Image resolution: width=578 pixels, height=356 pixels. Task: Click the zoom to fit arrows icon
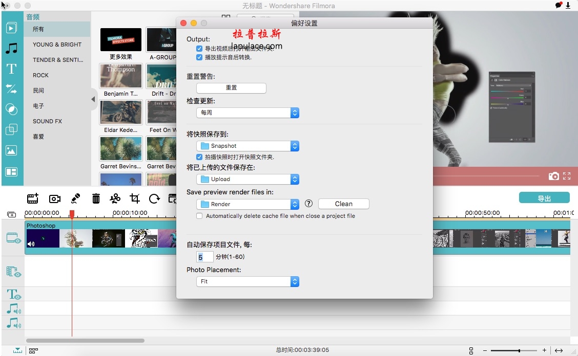(x=559, y=350)
